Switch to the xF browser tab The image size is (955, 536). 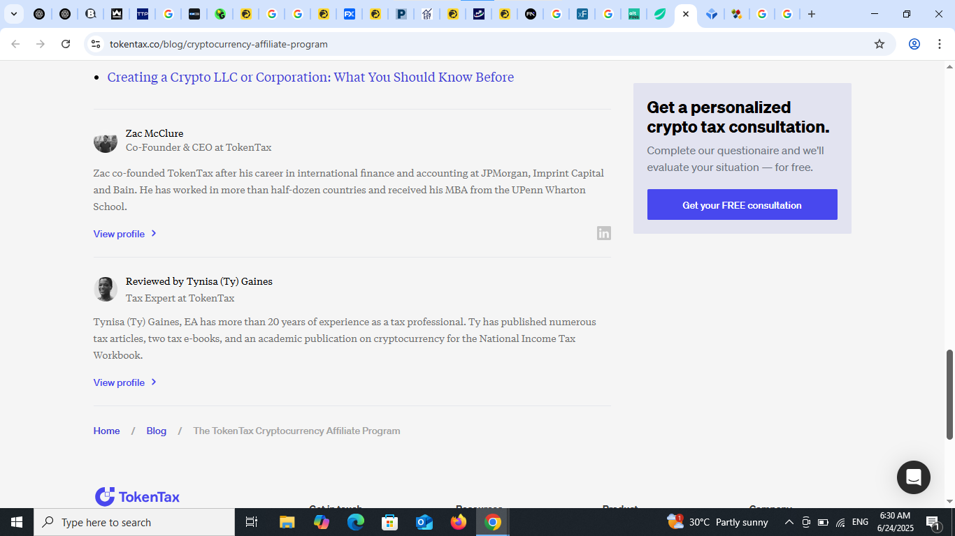[x=582, y=14]
